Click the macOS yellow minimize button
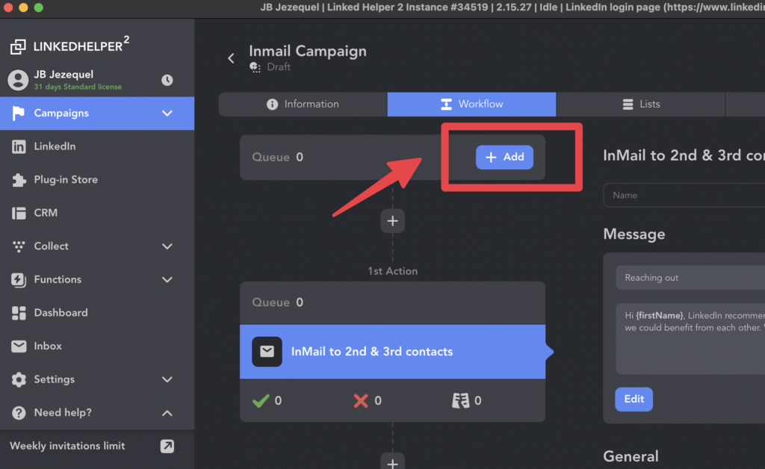765x469 pixels. point(23,7)
